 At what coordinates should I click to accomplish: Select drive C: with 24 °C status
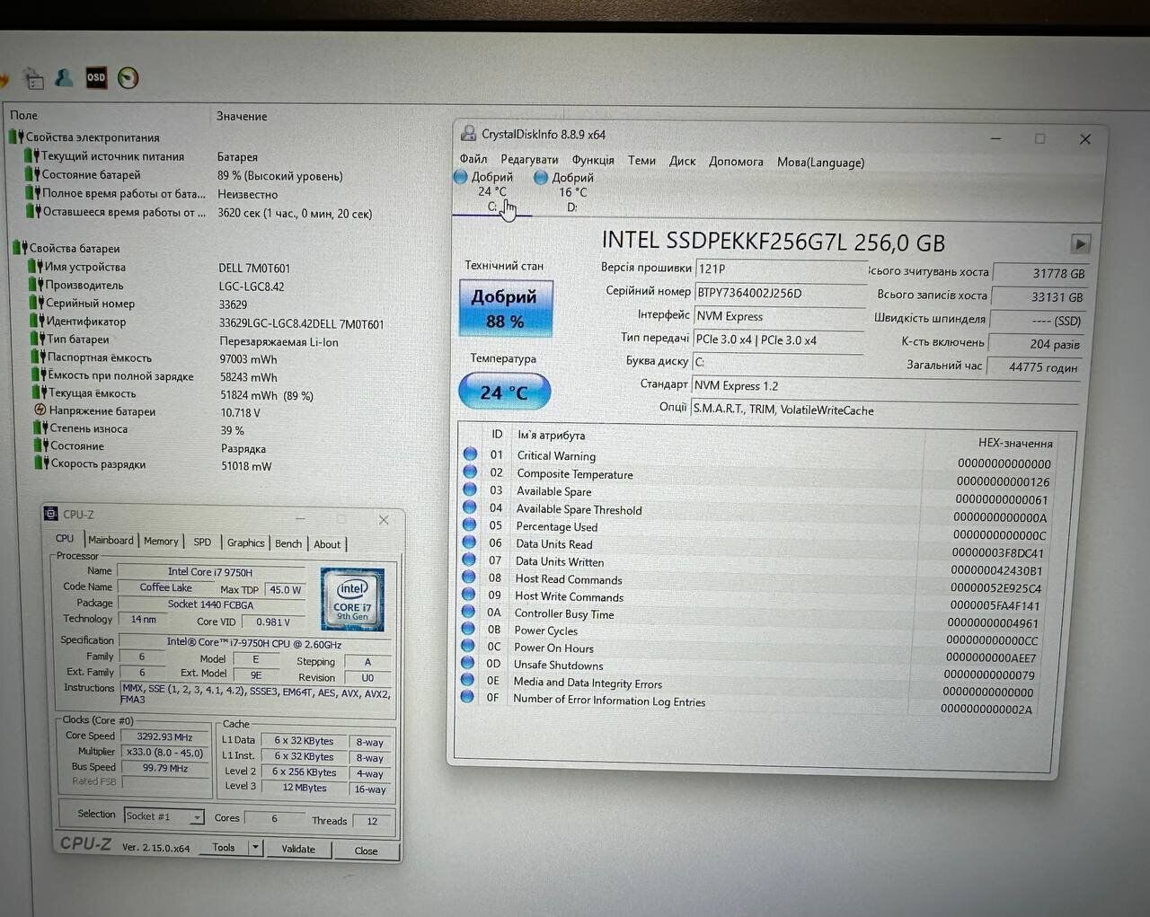coord(491,191)
